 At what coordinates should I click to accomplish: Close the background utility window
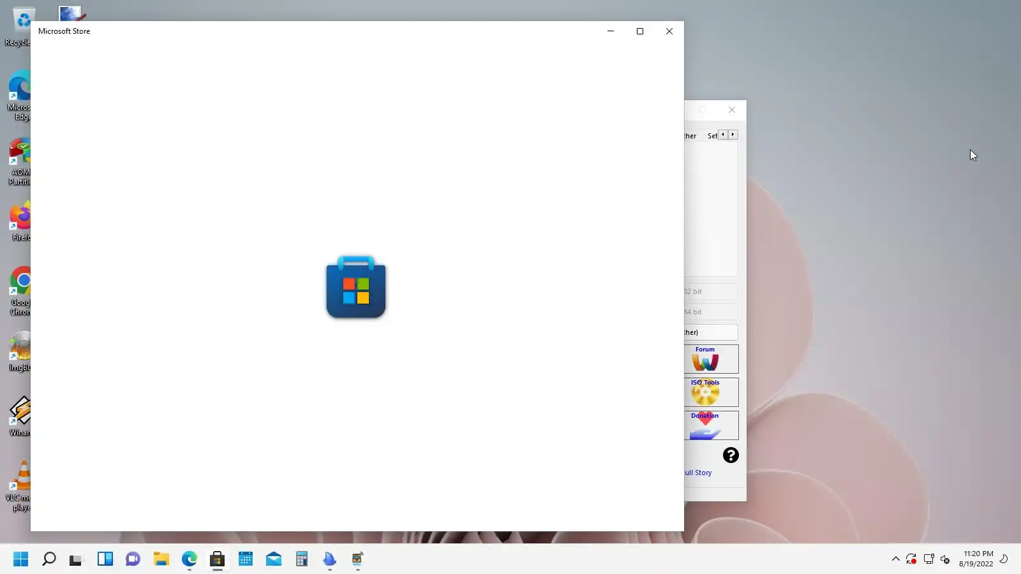732,110
